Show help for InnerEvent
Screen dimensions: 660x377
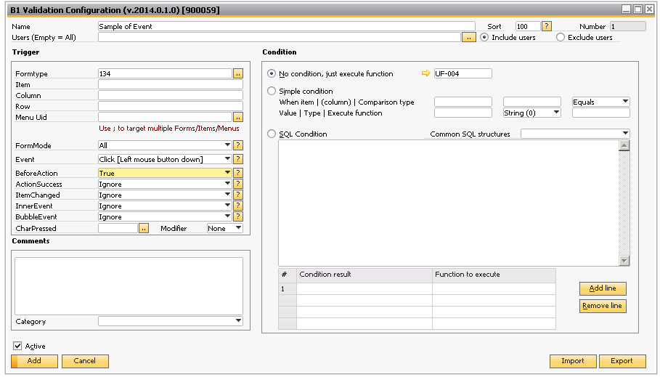[238, 206]
